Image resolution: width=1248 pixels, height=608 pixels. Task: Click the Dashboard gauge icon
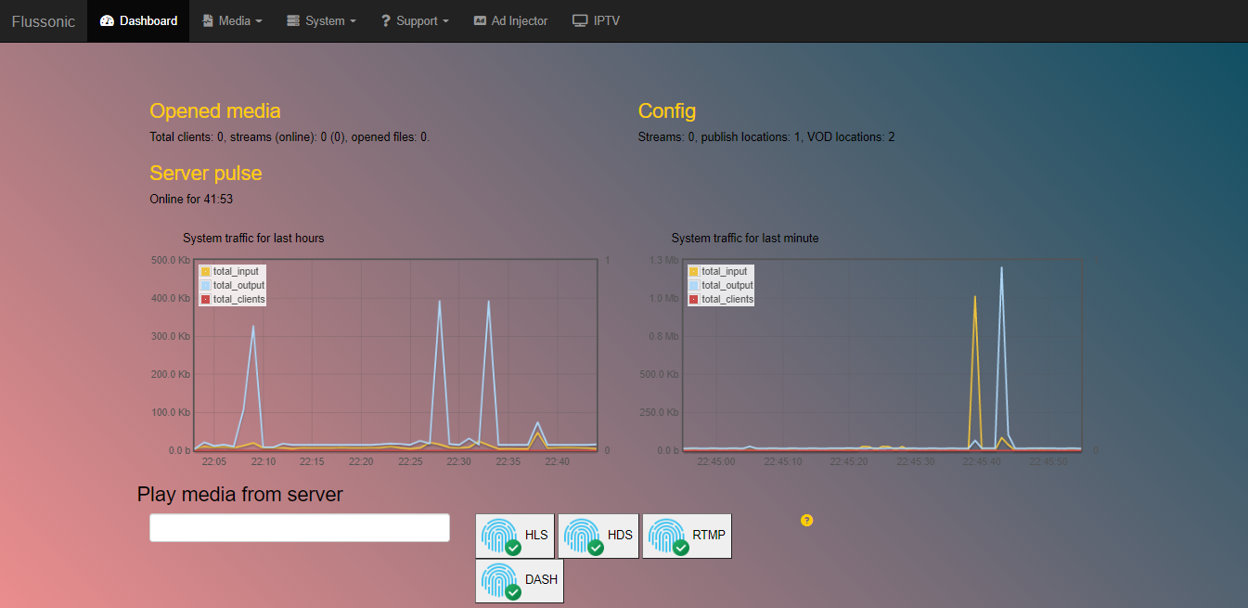[107, 20]
